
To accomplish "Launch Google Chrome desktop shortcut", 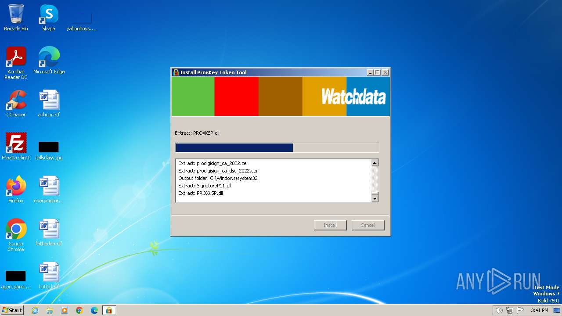I will click(16, 235).
